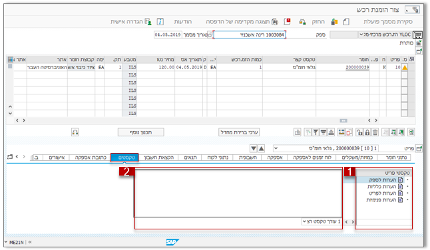The width and height of the screenshot is (430, 250).
Task: Expand the item selector dropdown for item 10
Action: (x=276, y=148)
